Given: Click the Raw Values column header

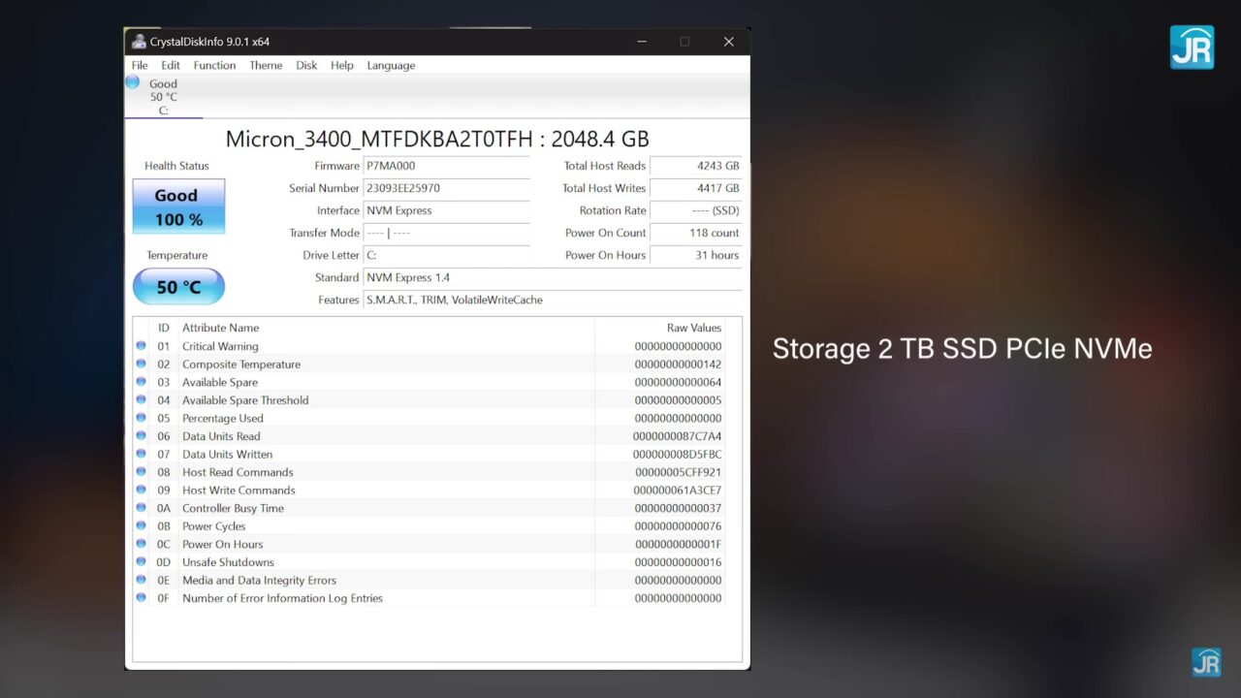Looking at the screenshot, I should point(693,328).
